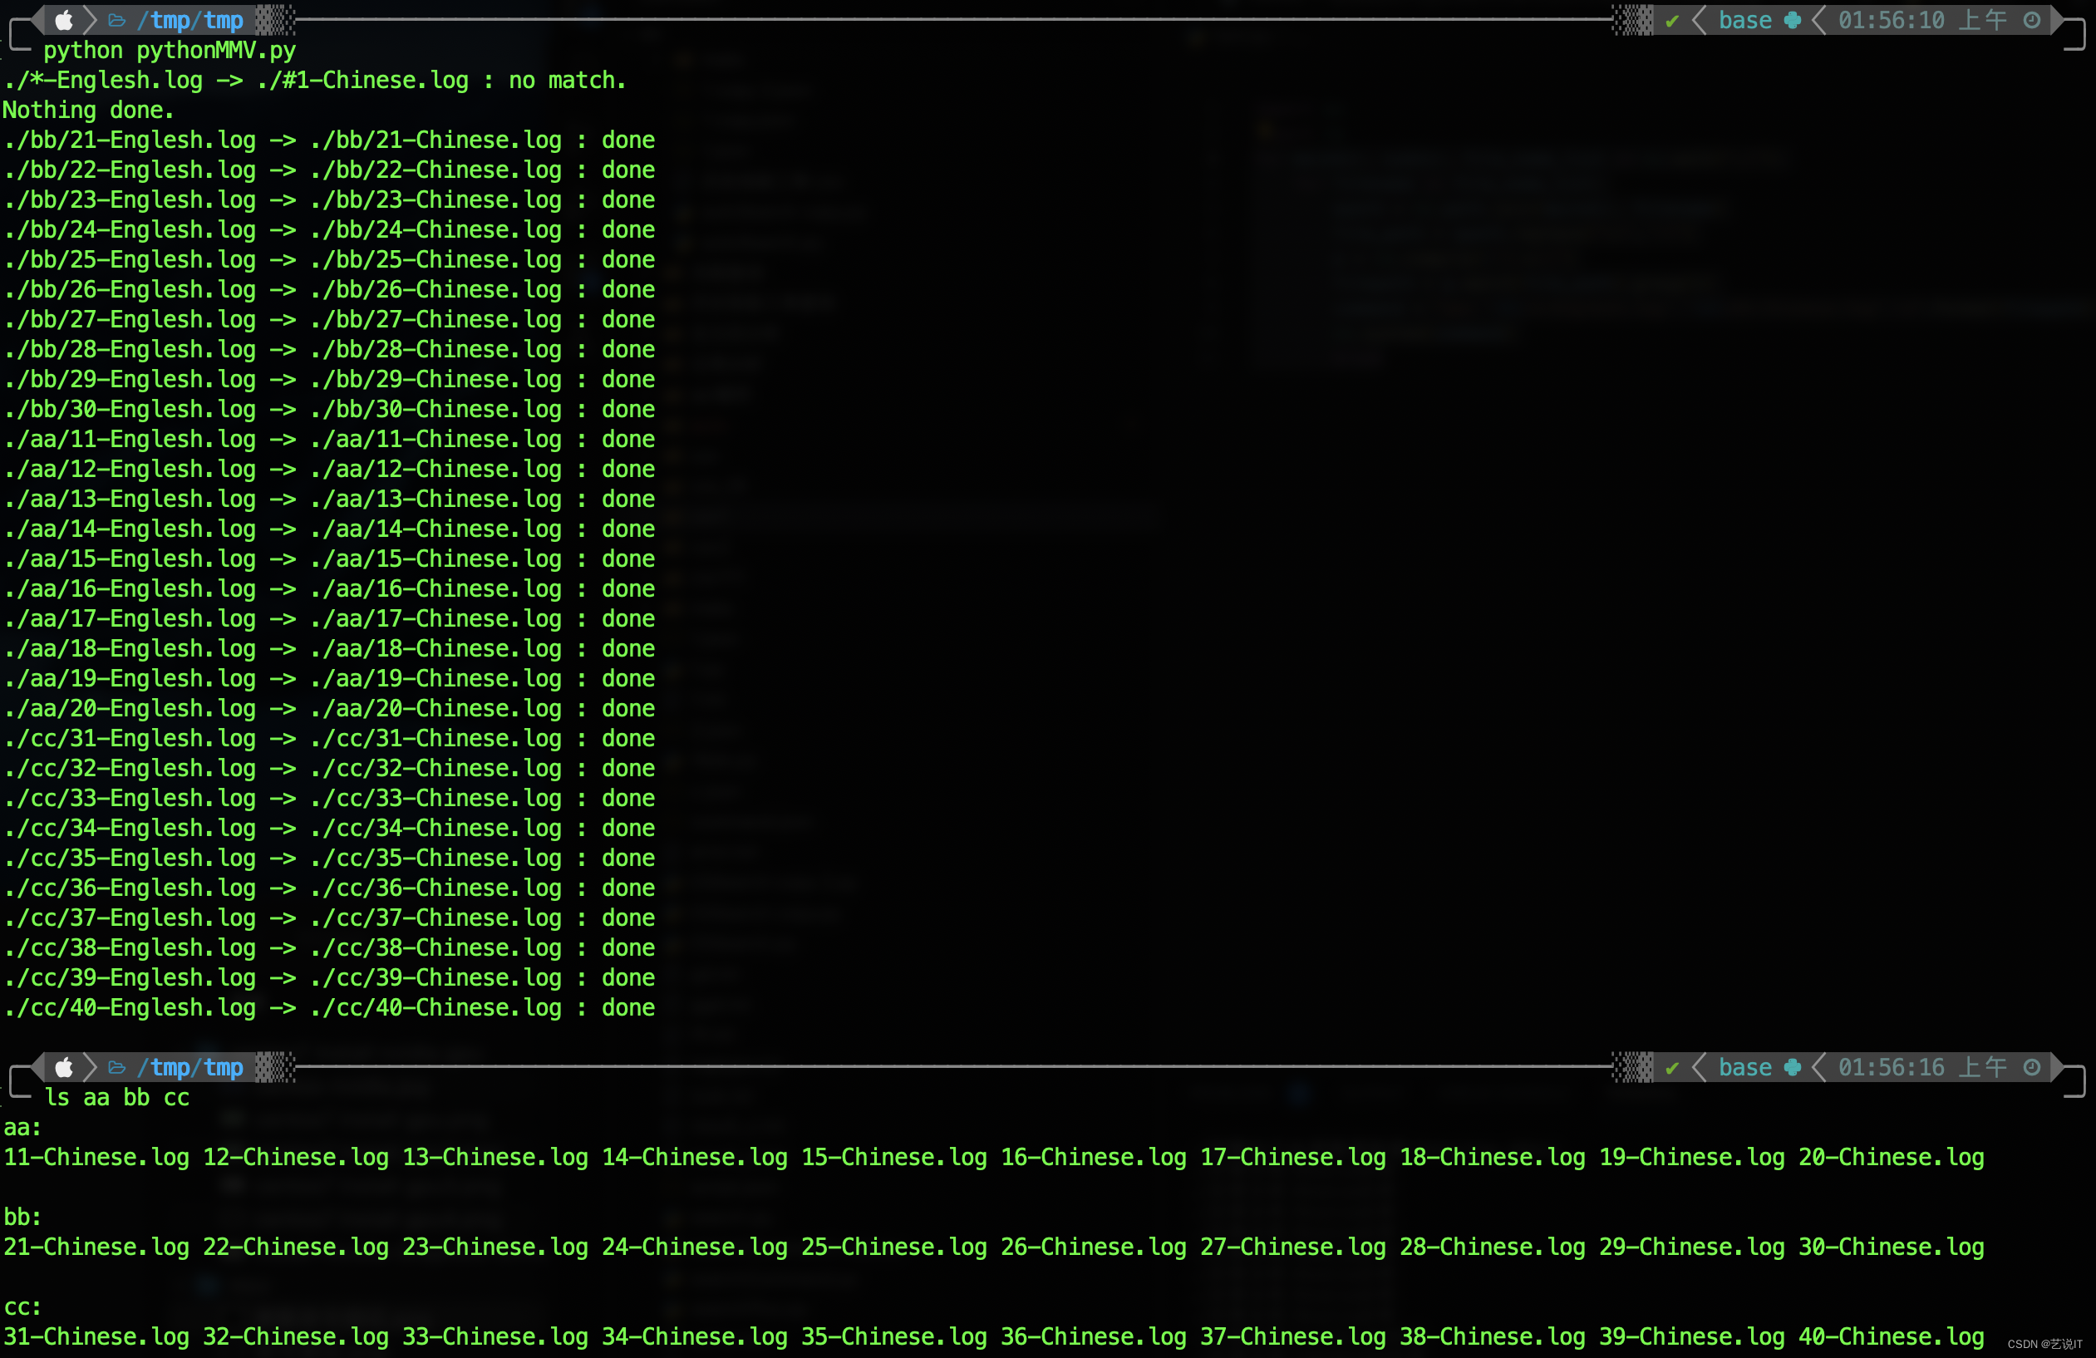This screenshot has height=1358, width=2096.
Task: Click the Python logo in lower prompt
Action: coord(1791,1067)
